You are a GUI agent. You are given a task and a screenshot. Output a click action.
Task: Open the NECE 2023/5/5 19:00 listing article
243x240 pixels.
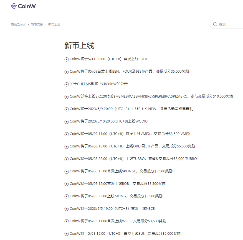[x=112, y=209]
